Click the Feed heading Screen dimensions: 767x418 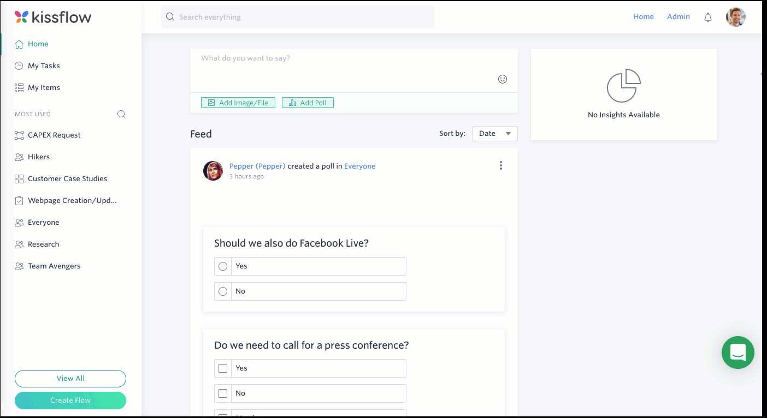tap(201, 134)
